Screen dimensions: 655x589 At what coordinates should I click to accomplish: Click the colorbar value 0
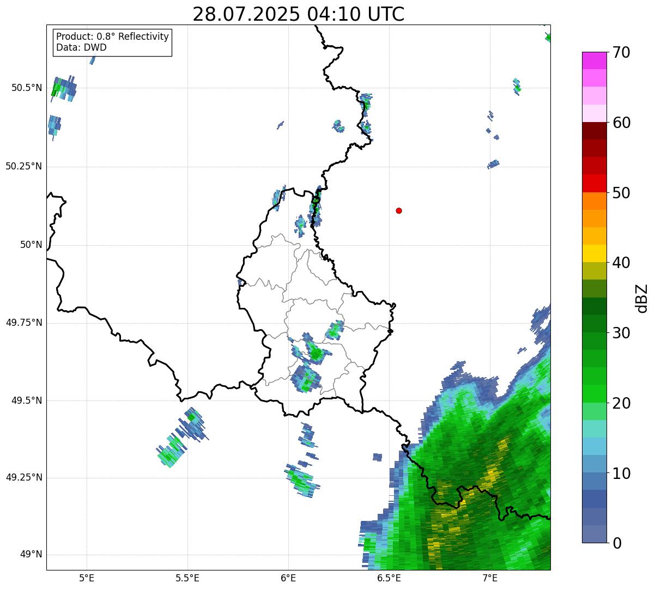coord(617,543)
